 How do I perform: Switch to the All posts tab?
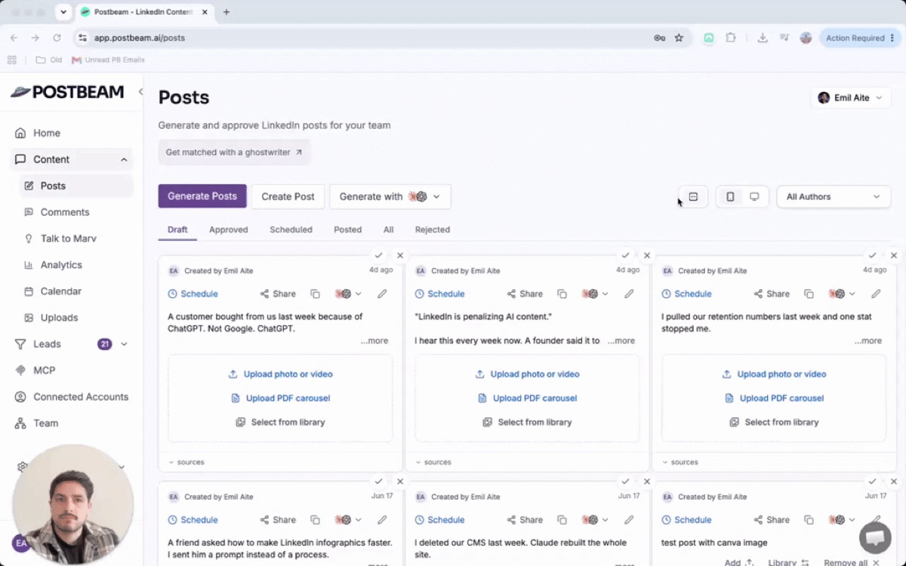point(388,229)
